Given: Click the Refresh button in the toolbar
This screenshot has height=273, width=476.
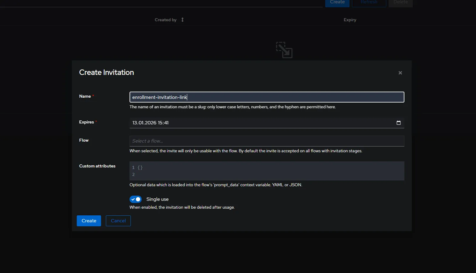Looking at the screenshot, I should coord(369,2).
